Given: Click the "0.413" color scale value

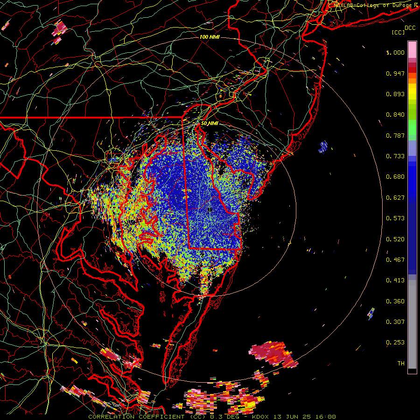Looking at the screenshot, I should pyautogui.click(x=395, y=280).
